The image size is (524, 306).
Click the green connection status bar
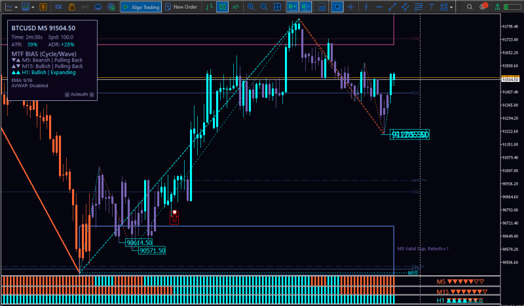coord(512,7)
